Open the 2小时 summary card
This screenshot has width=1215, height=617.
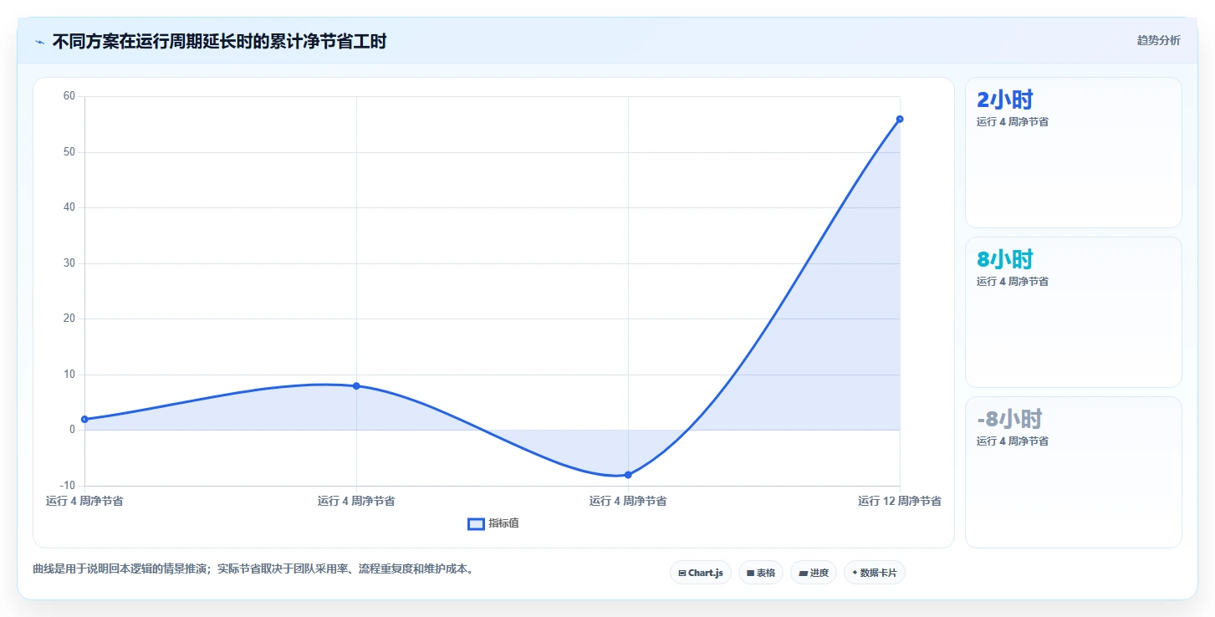tap(1074, 153)
